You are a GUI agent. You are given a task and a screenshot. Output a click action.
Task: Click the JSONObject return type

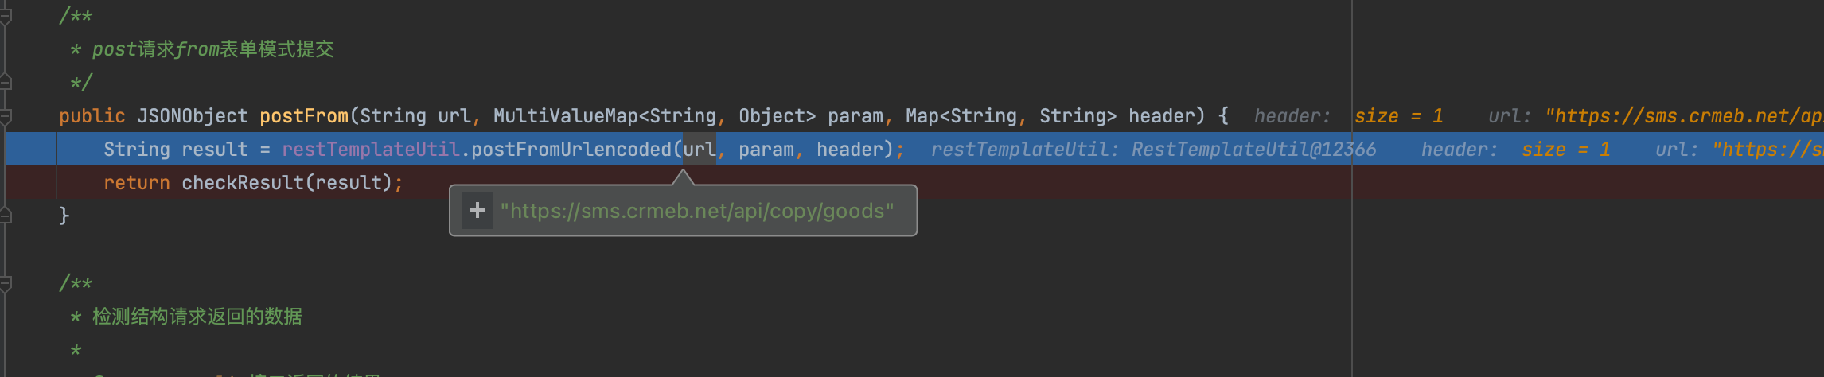(x=192, y=116)
